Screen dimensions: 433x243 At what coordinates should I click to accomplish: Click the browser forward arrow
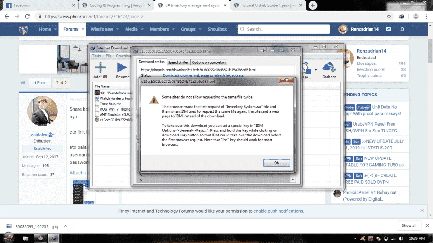(x=17, y=17)
